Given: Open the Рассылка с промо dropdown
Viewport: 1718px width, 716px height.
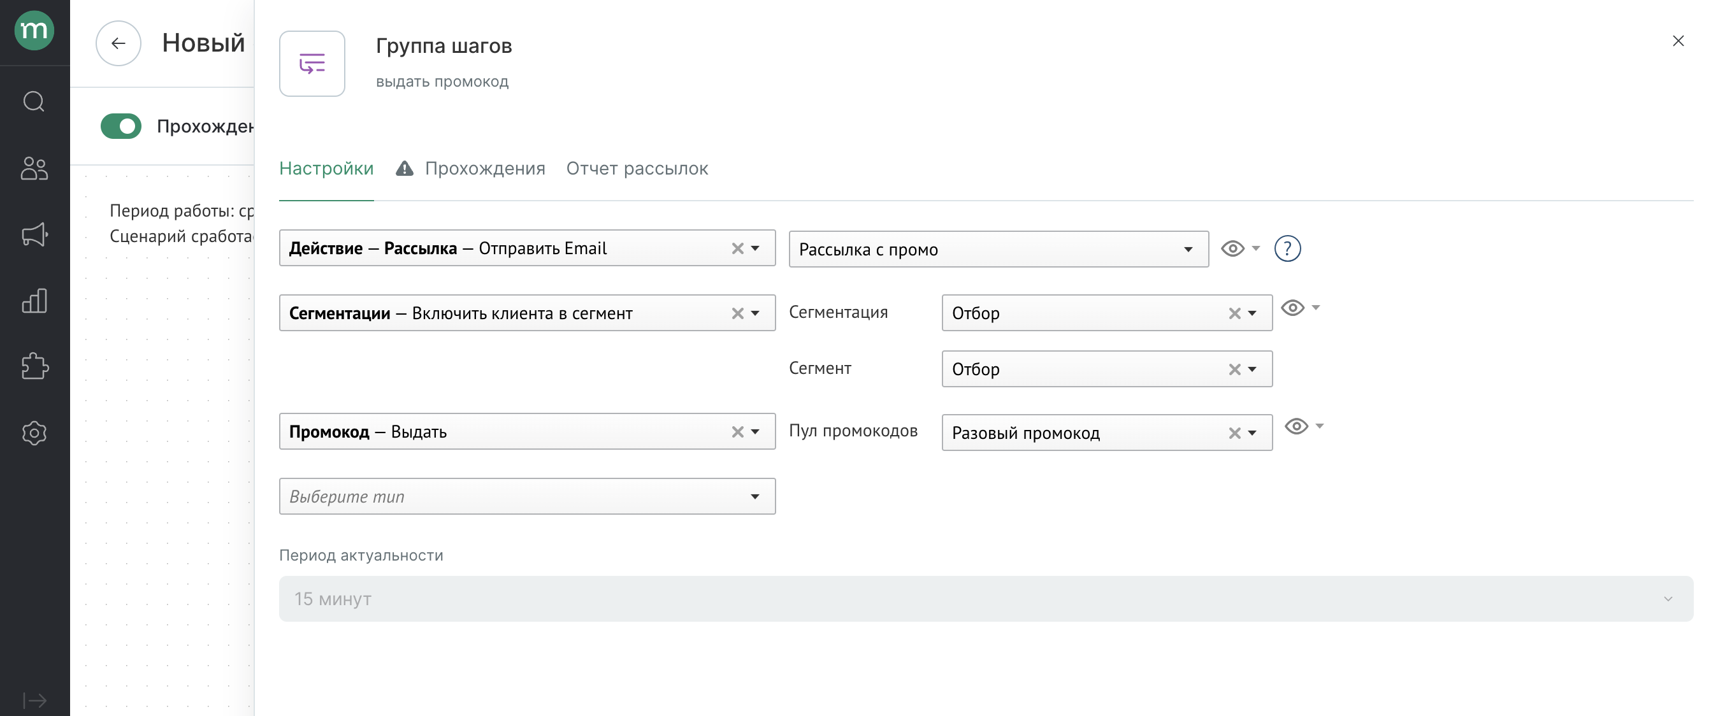Looking at the screenshot, I should coord(999,249).
